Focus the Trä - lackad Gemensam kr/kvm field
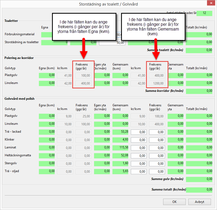This screenshot has width=217, height=210. click(138, 132)
